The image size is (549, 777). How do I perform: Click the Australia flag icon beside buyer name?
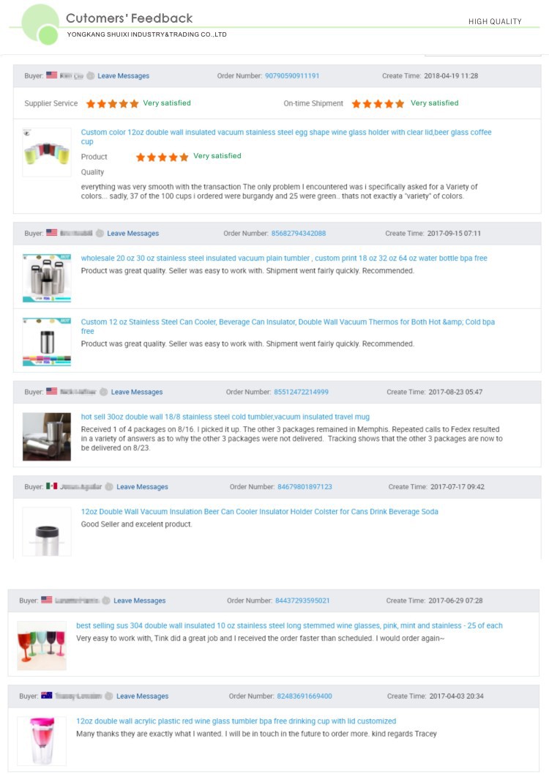47,695
